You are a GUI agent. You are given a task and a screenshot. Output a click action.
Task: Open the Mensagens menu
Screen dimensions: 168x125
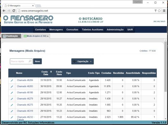pos(56,30)
